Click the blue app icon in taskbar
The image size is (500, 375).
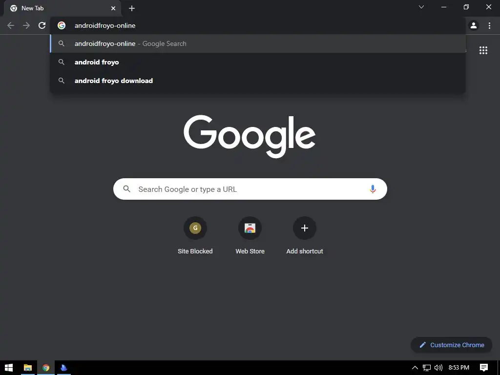64,368
